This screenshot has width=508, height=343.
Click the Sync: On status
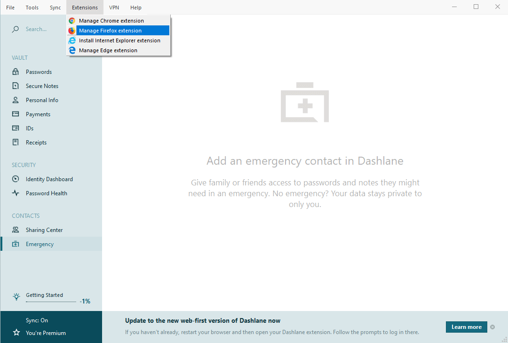click(x=37, y=320)
